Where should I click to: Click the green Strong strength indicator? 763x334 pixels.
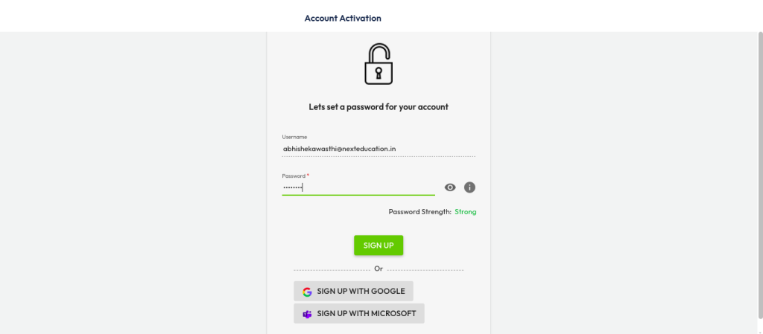tap(466, 212)
